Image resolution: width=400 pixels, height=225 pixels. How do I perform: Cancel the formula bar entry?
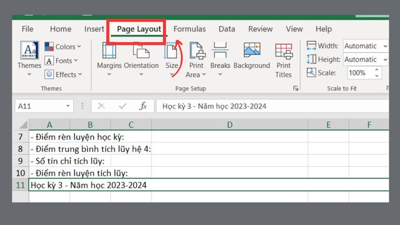(x=101, y=106)
